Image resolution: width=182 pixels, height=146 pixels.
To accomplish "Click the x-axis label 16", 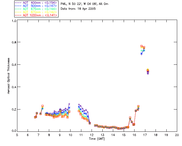I will pyautogui.click(x=135, y=135).
